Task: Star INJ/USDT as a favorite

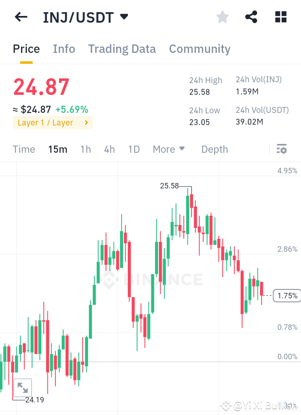Action: [x=222, y=17]
